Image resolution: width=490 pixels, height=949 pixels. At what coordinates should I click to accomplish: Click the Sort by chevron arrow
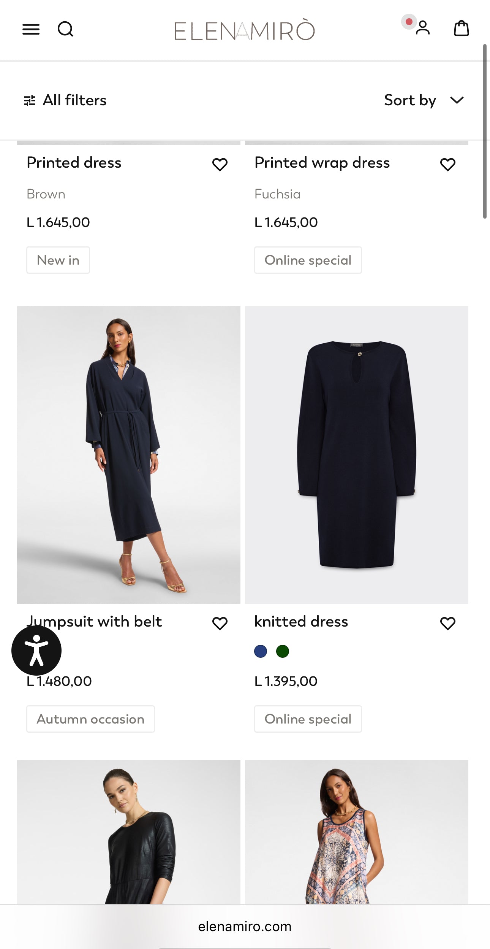click(x=457, y=100)
